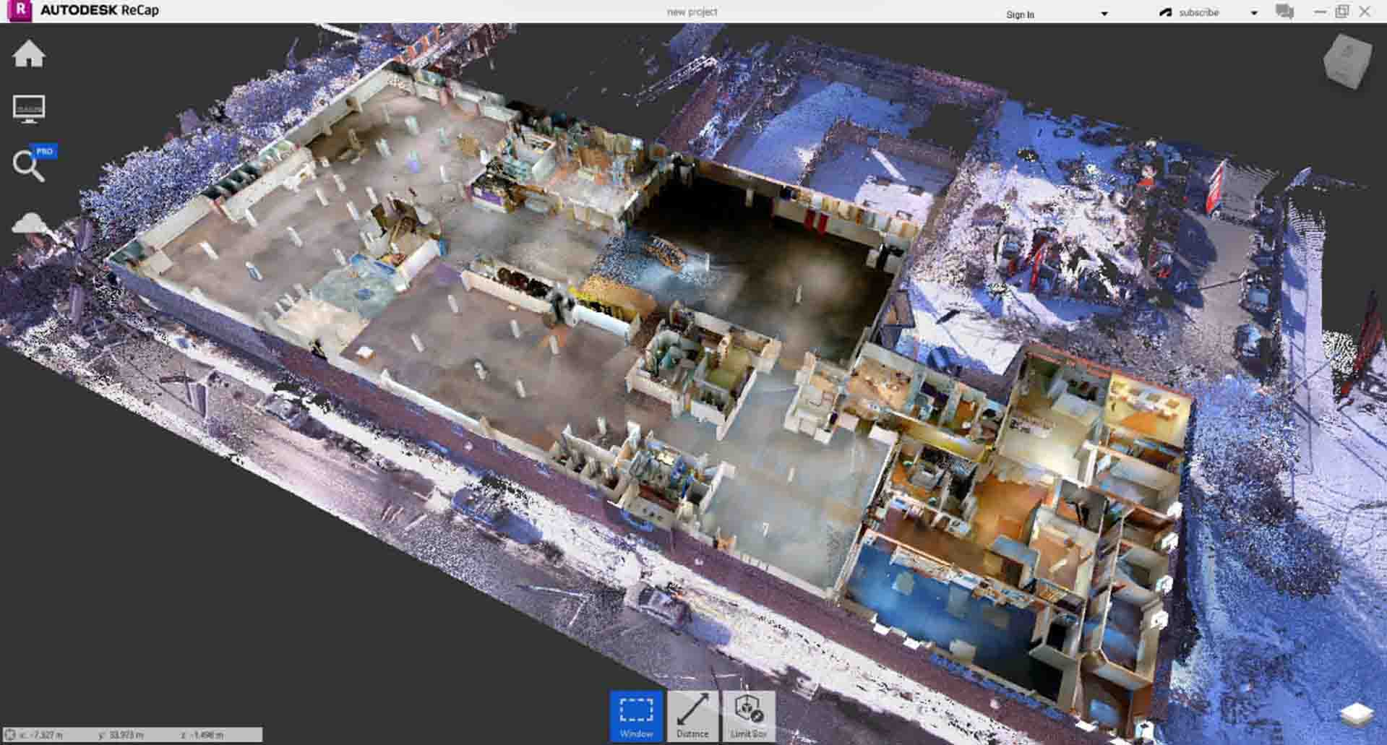The width and height of the screenshot is (1387, 745).
Task: Open the PRO search magnifier tool
Action: click(x=29, y=166)
